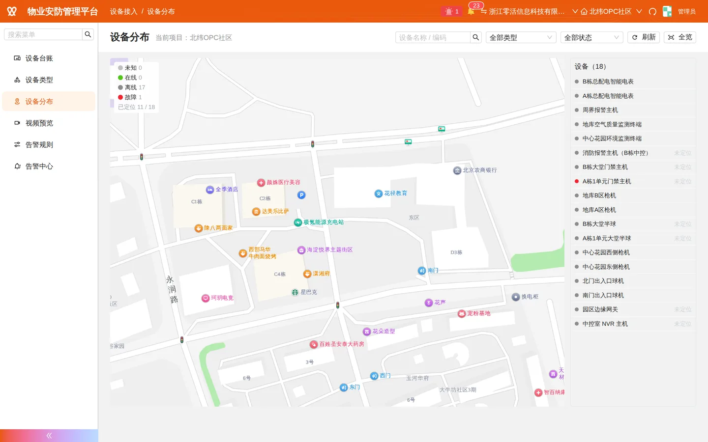Select the 星巴克 marker on the map
This screenshot has height=442, width=708.
point(295,292)
